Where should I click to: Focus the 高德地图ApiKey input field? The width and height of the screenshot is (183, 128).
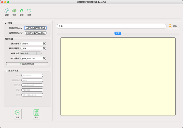pos(36,28)
